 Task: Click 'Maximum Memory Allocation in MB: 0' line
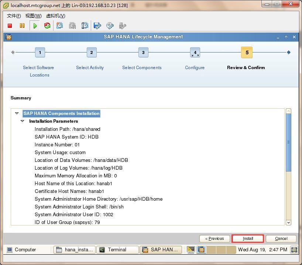76,176
